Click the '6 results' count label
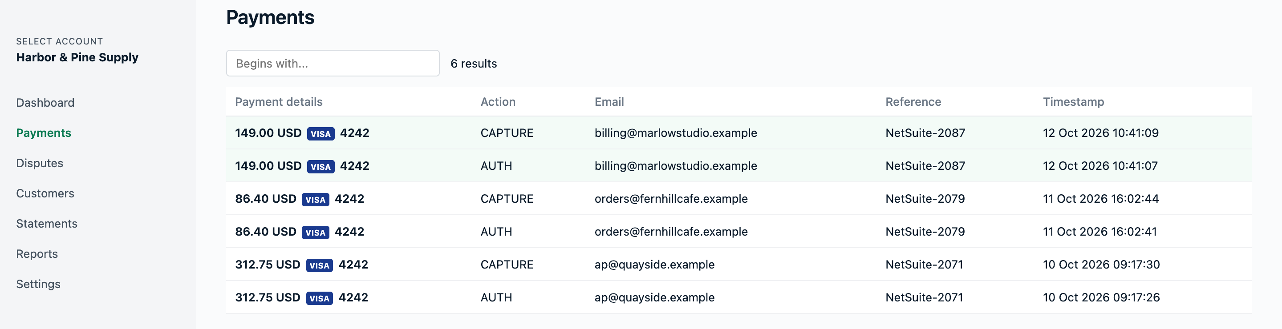1282x329 pixels. (x=474, y=63)
